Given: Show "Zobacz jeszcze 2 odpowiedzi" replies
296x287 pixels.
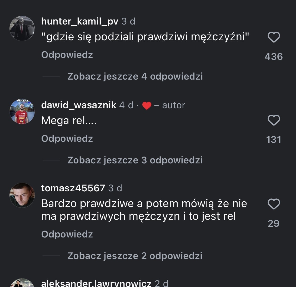Looking at the screenshot, I should 135,256.
